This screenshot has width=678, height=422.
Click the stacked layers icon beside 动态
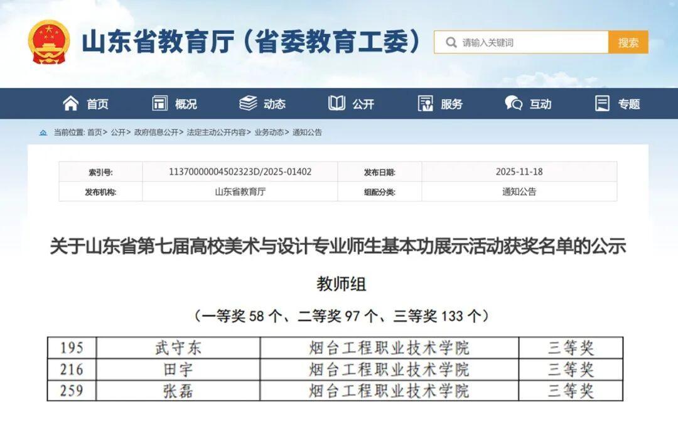pyautogui.click(x=248, y=104)
